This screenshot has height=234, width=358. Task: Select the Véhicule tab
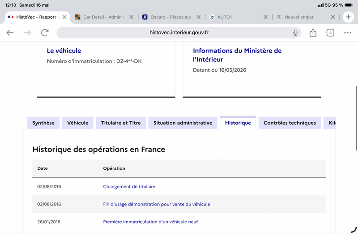(77, 123)
